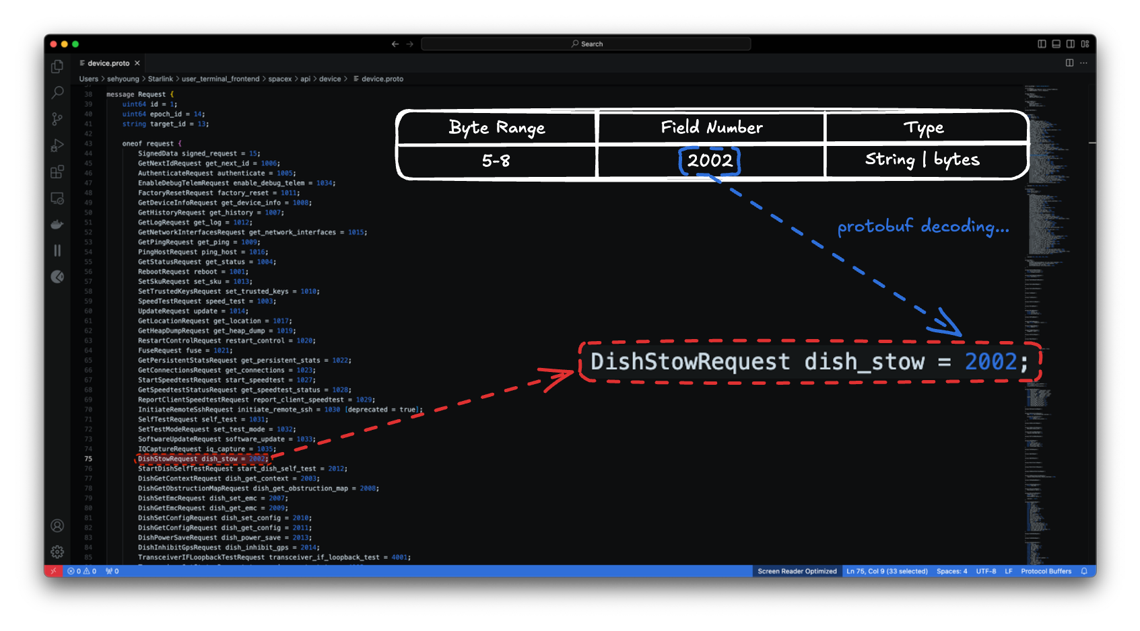The image size is (1140, 631).
Task: Toggle the secondary side bar layout icon
Action: point(1071,44)
